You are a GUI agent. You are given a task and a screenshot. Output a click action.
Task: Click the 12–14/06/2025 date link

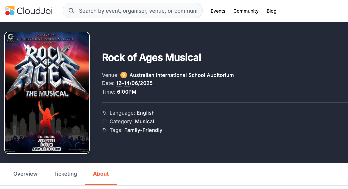coord(134,83)
